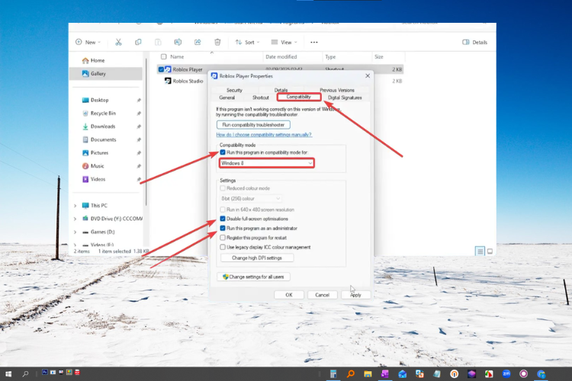Click Change high DPI settings button

click(257, 258)
